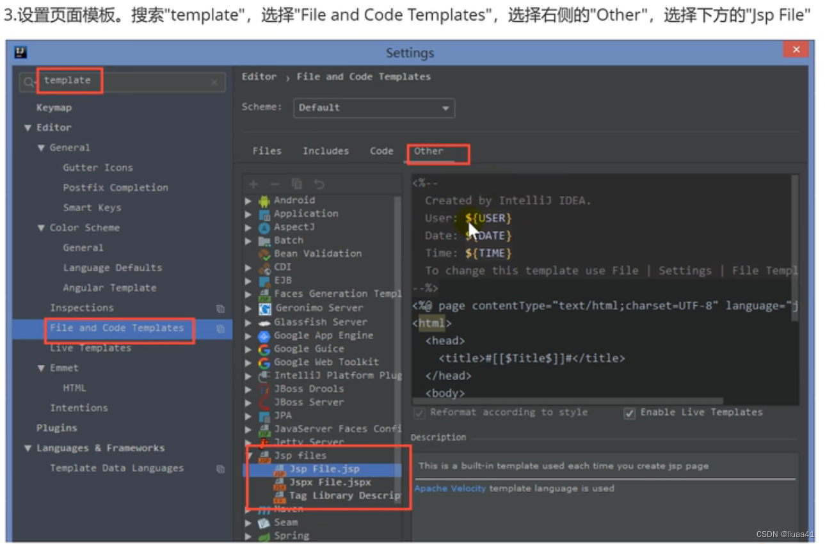Select Template Data Languages entry
This screenshot has height=544, width=825.
click(116, 468)
